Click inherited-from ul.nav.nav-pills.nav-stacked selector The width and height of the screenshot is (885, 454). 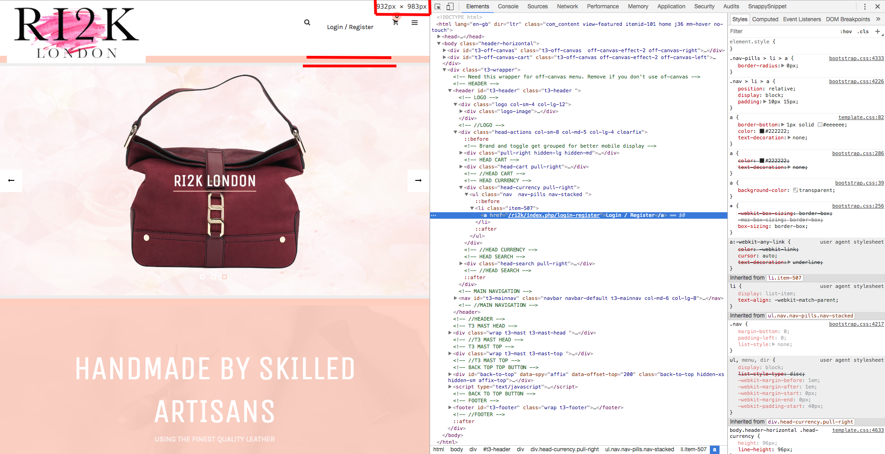[810, 316]
